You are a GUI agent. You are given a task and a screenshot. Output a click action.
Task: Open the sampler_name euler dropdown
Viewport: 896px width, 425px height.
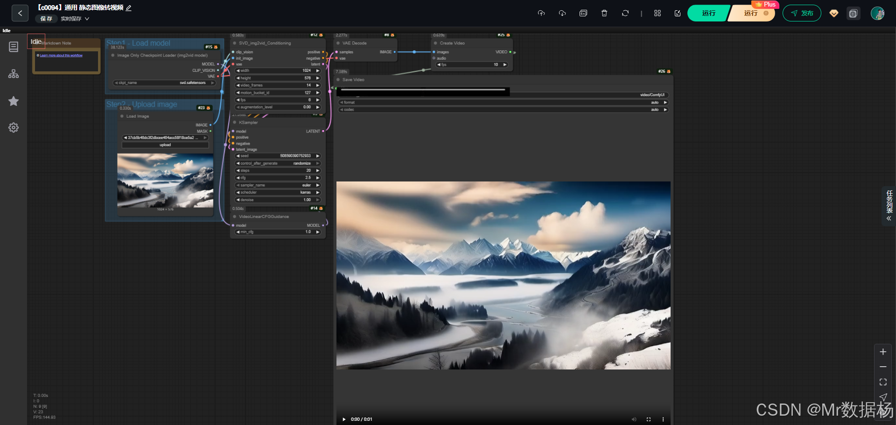pos(278,185)
